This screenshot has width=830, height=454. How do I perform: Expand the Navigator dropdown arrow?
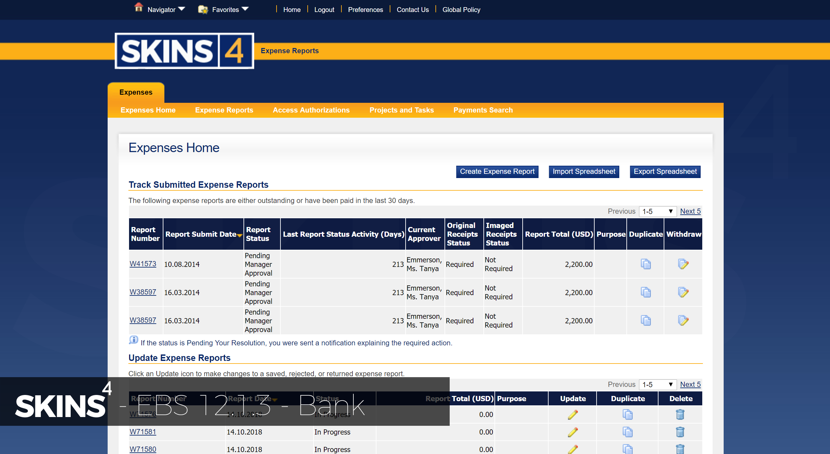pyautogui.click(x=182, y=9)
